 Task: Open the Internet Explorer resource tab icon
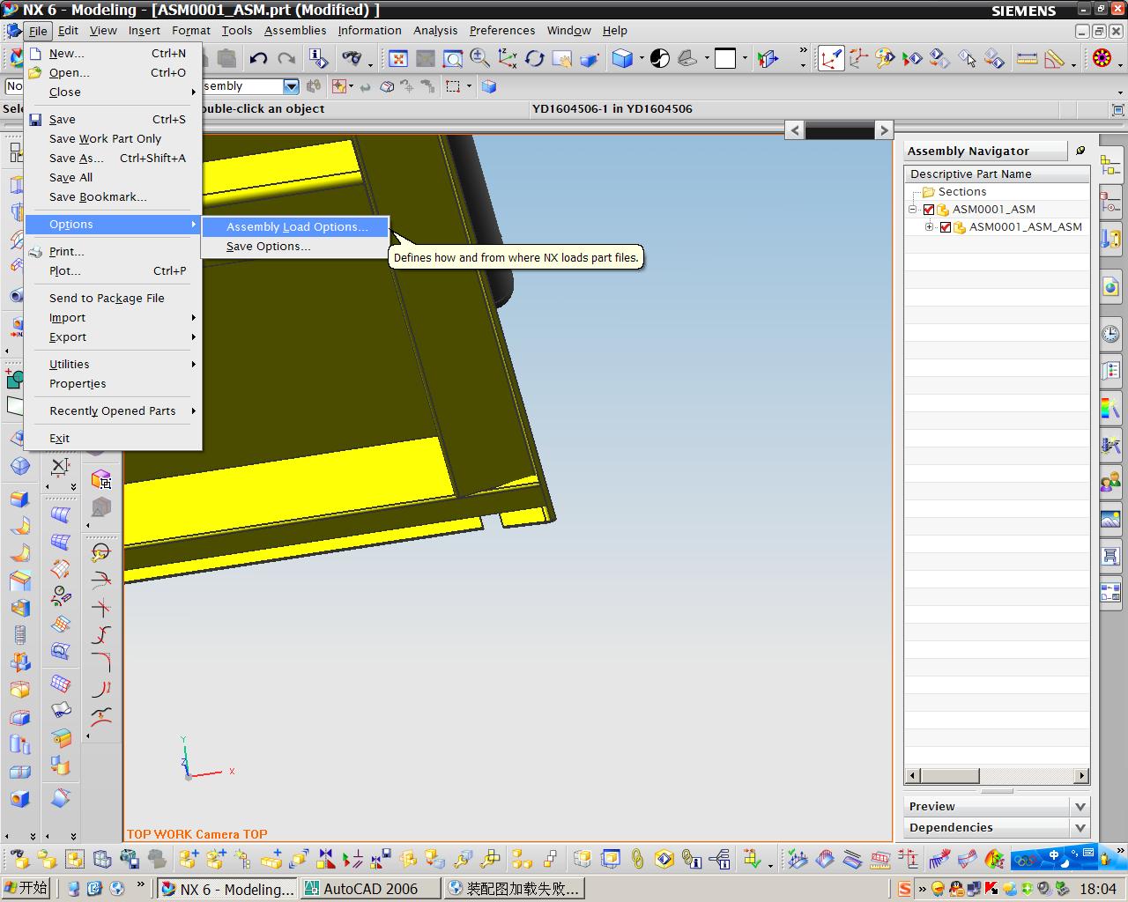tap(1110, 287)
